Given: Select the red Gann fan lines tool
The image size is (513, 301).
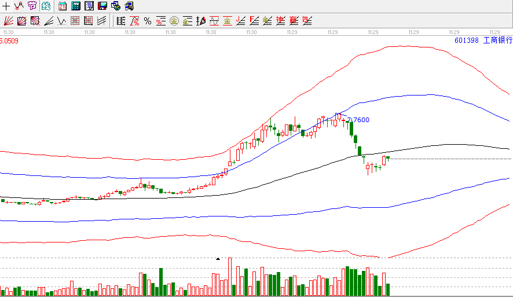Looking at the screenshot, I should [x=9, y=21].
